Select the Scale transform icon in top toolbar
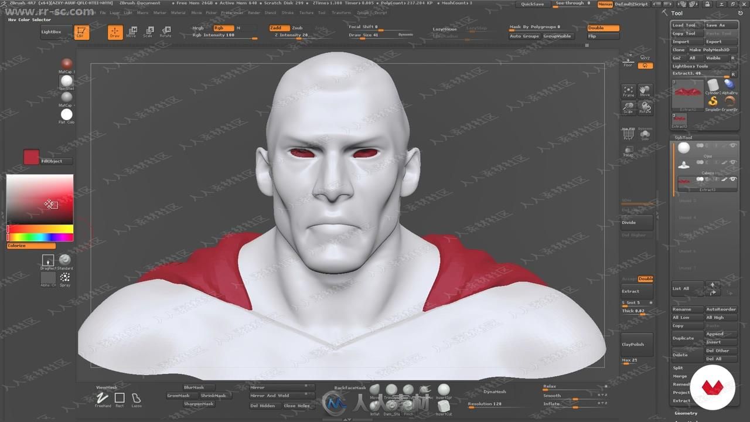Viewport: 750px width, 422px height. 148,32
